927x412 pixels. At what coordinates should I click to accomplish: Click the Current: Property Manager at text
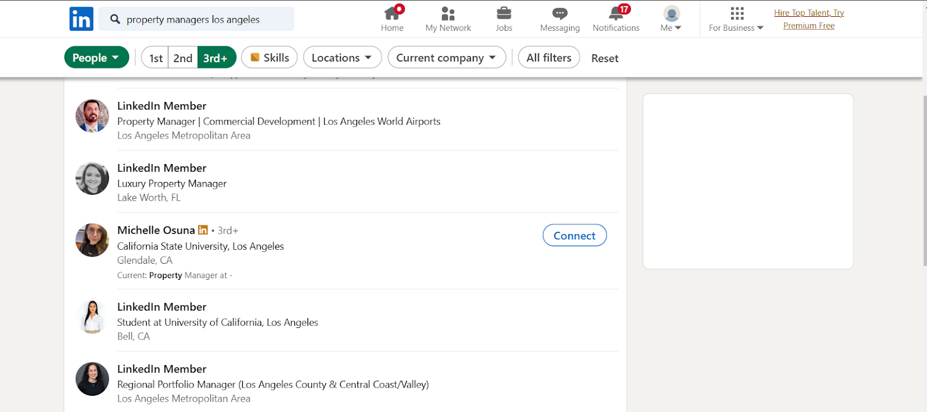tap(174, 275)
